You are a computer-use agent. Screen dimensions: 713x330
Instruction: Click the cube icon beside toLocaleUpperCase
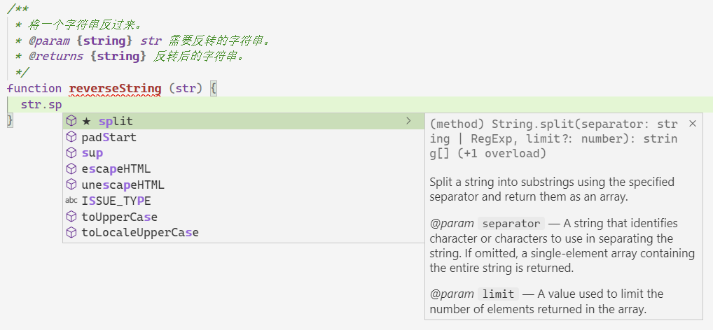tap(71, 232)
